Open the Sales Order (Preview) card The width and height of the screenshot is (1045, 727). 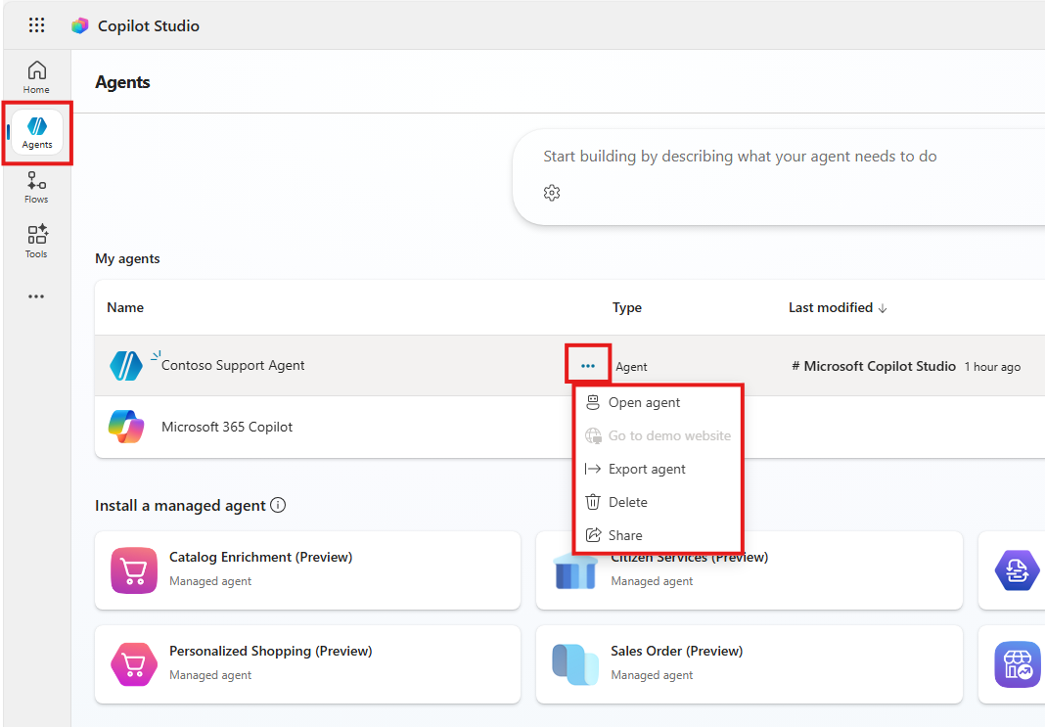750,664
